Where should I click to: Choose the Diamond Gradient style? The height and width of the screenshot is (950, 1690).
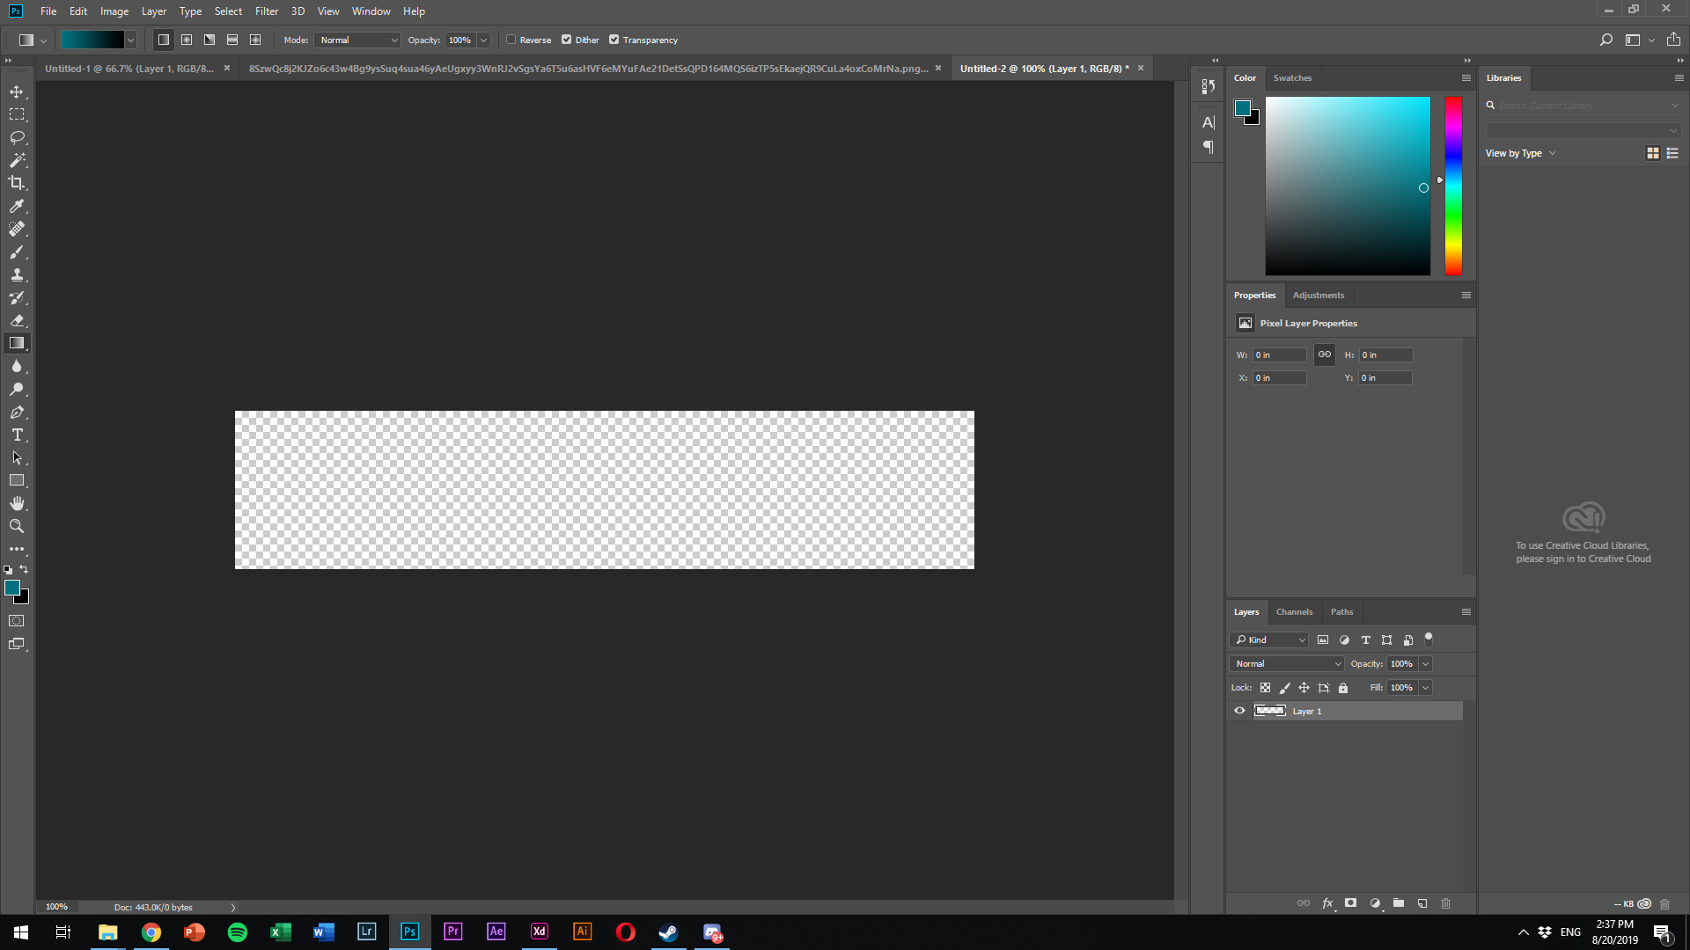[x=255, y=40]
